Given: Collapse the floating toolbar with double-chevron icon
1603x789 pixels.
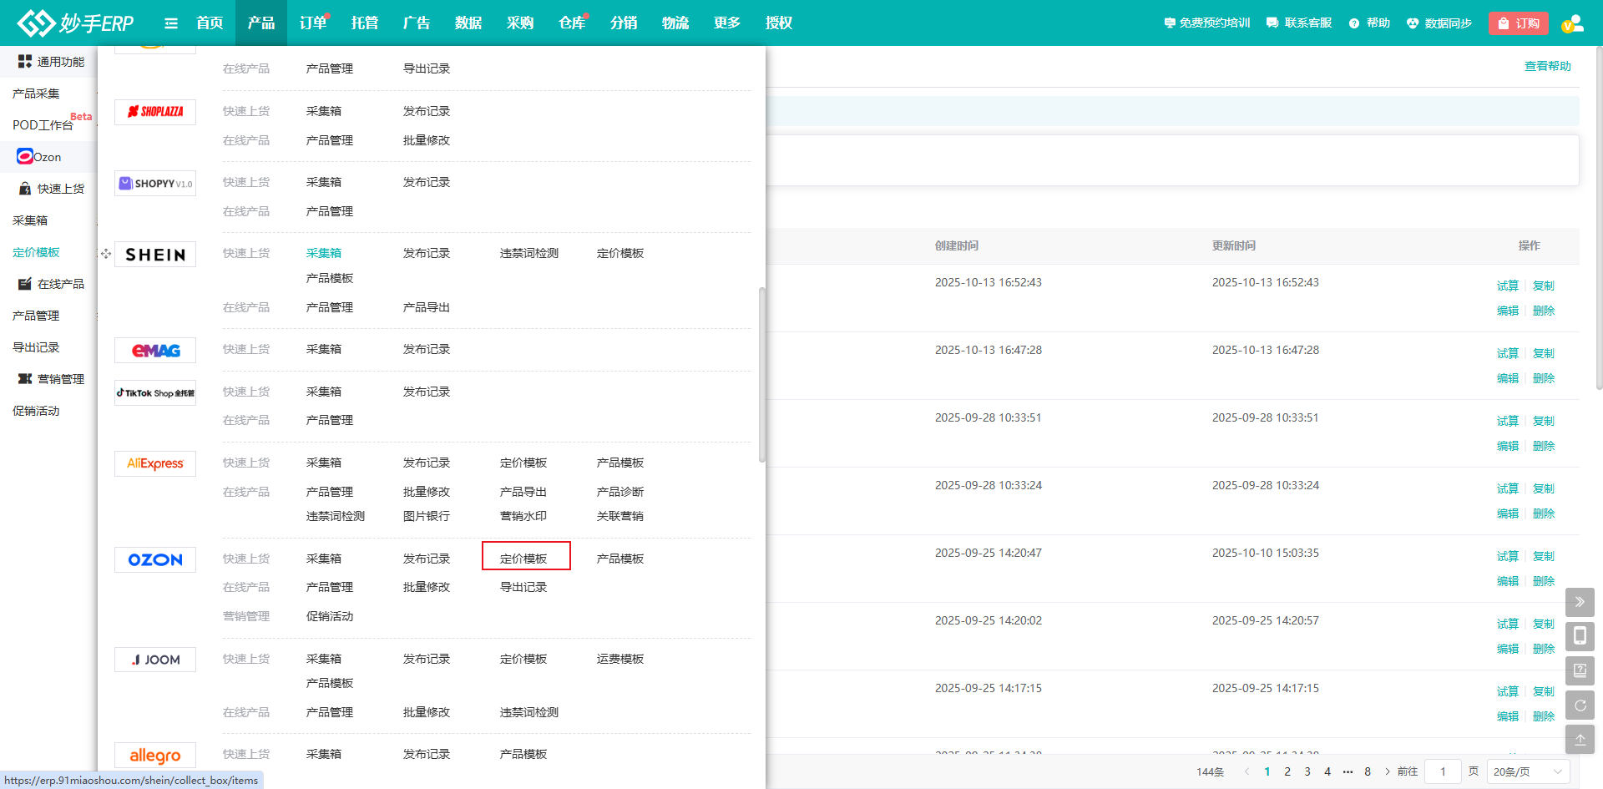Looking at the screenshot, I should pyautogui.click(x=1580, y=602).
